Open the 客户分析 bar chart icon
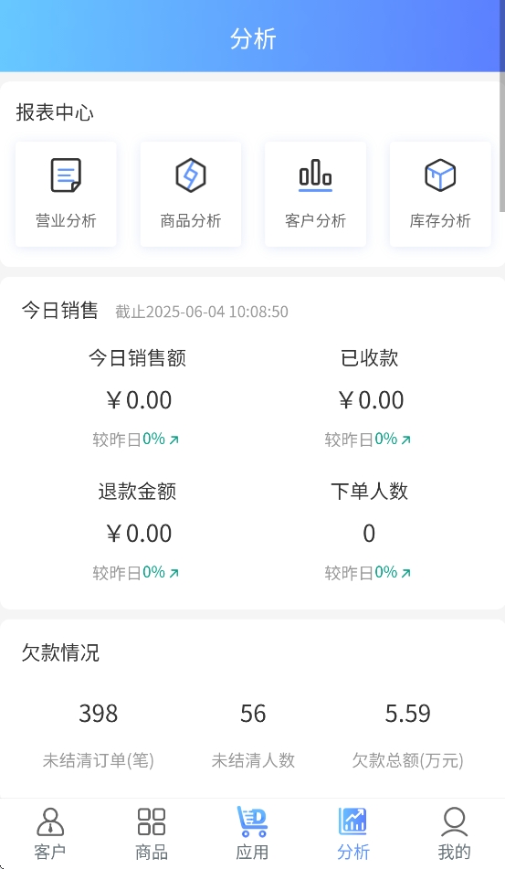 pos(315,175)
